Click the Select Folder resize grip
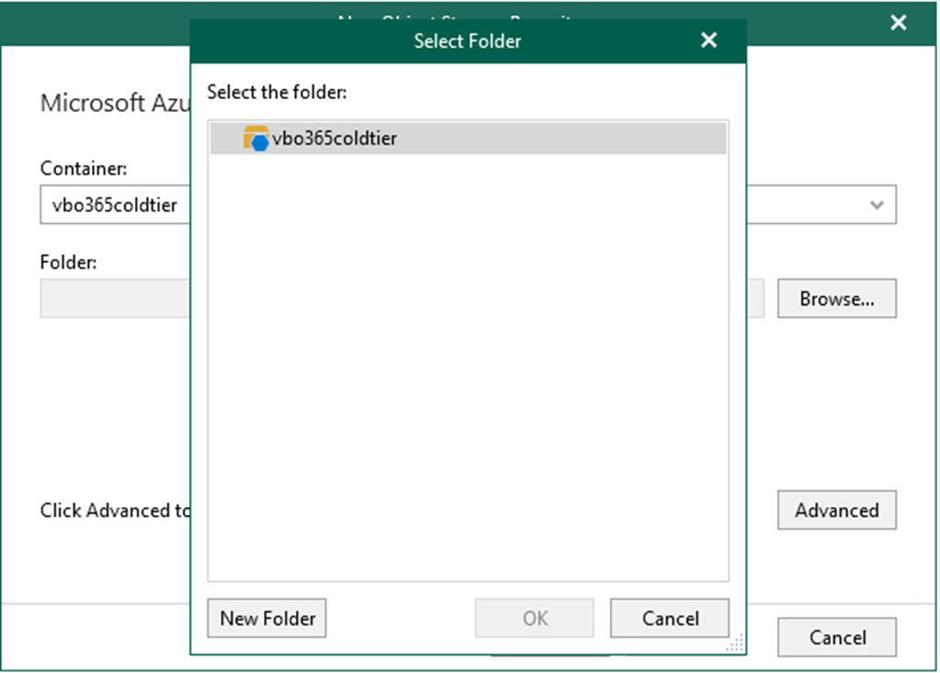Image resolution: width=940 pixels, height=673 pixels. 735,644
